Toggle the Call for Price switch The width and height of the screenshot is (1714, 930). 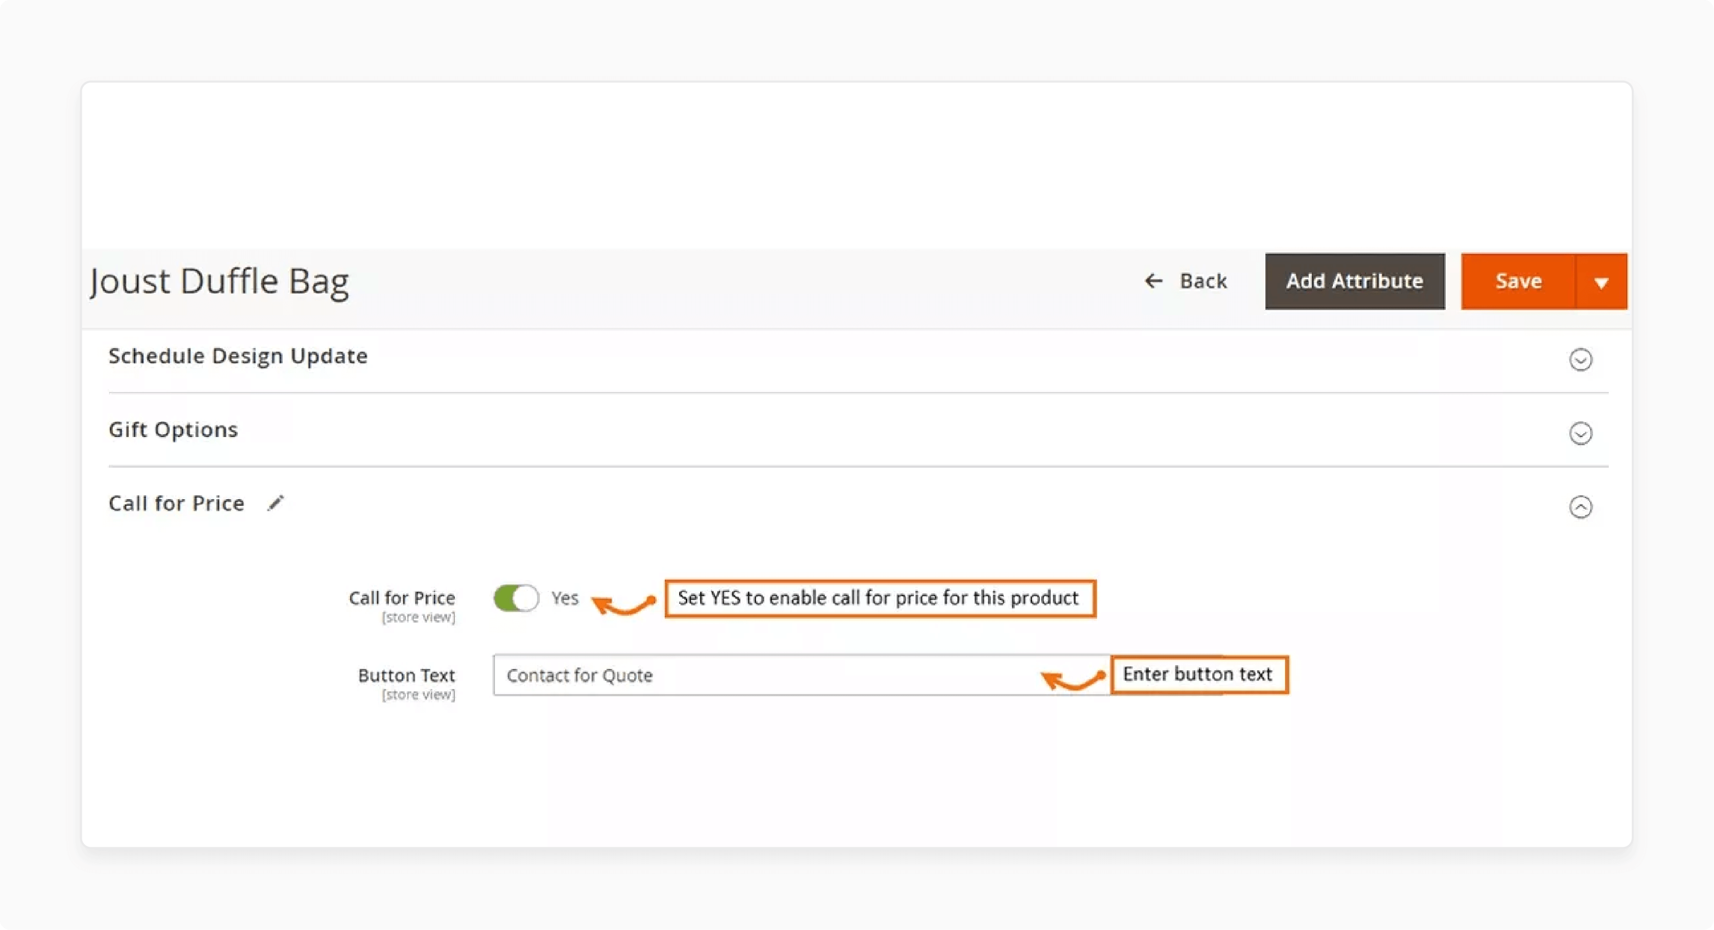516,597
